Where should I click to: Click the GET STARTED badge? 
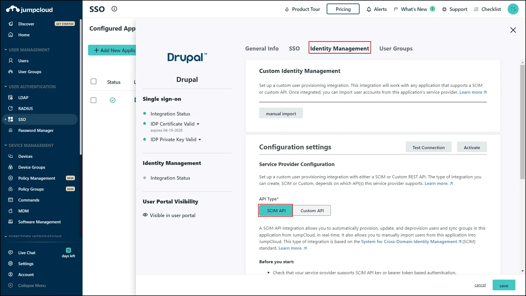coord(65,24)
